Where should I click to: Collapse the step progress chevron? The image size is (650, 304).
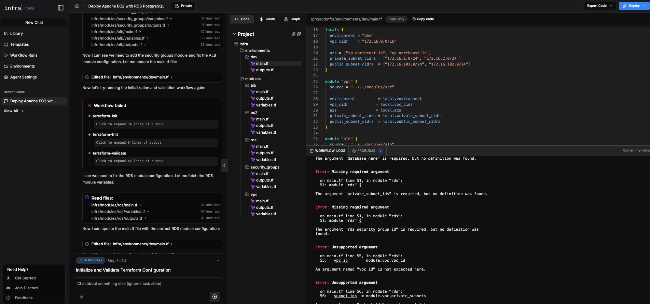point(218,261)
